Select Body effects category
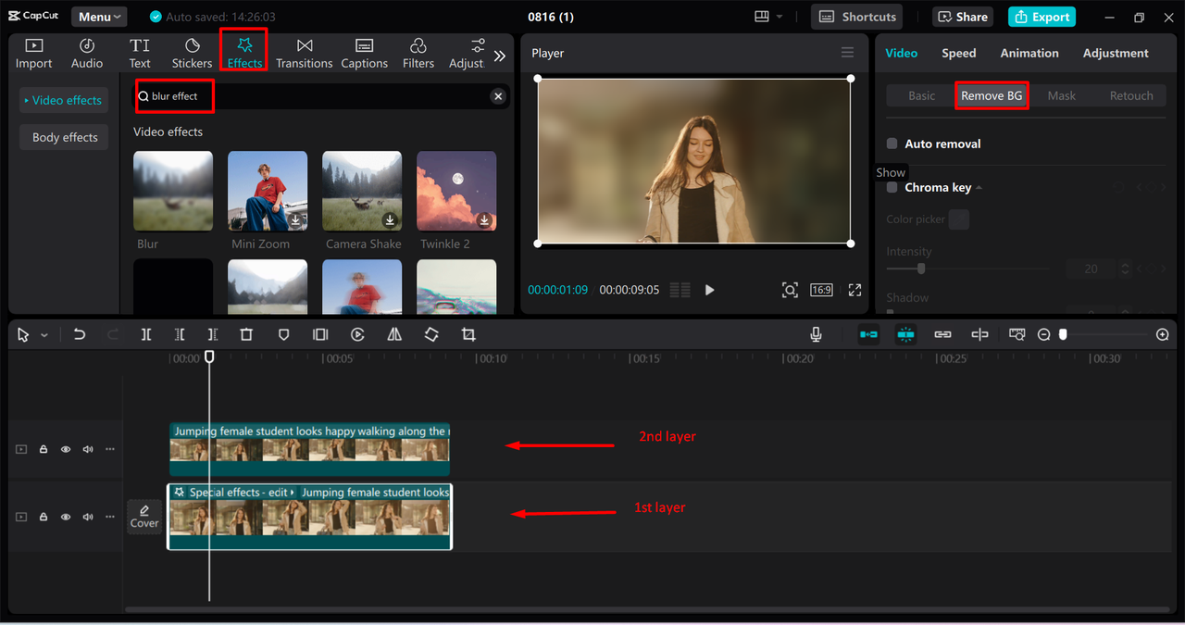 coord(65,137)
